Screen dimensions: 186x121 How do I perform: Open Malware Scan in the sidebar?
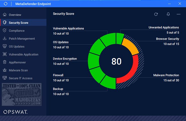(x=23, y=70)
